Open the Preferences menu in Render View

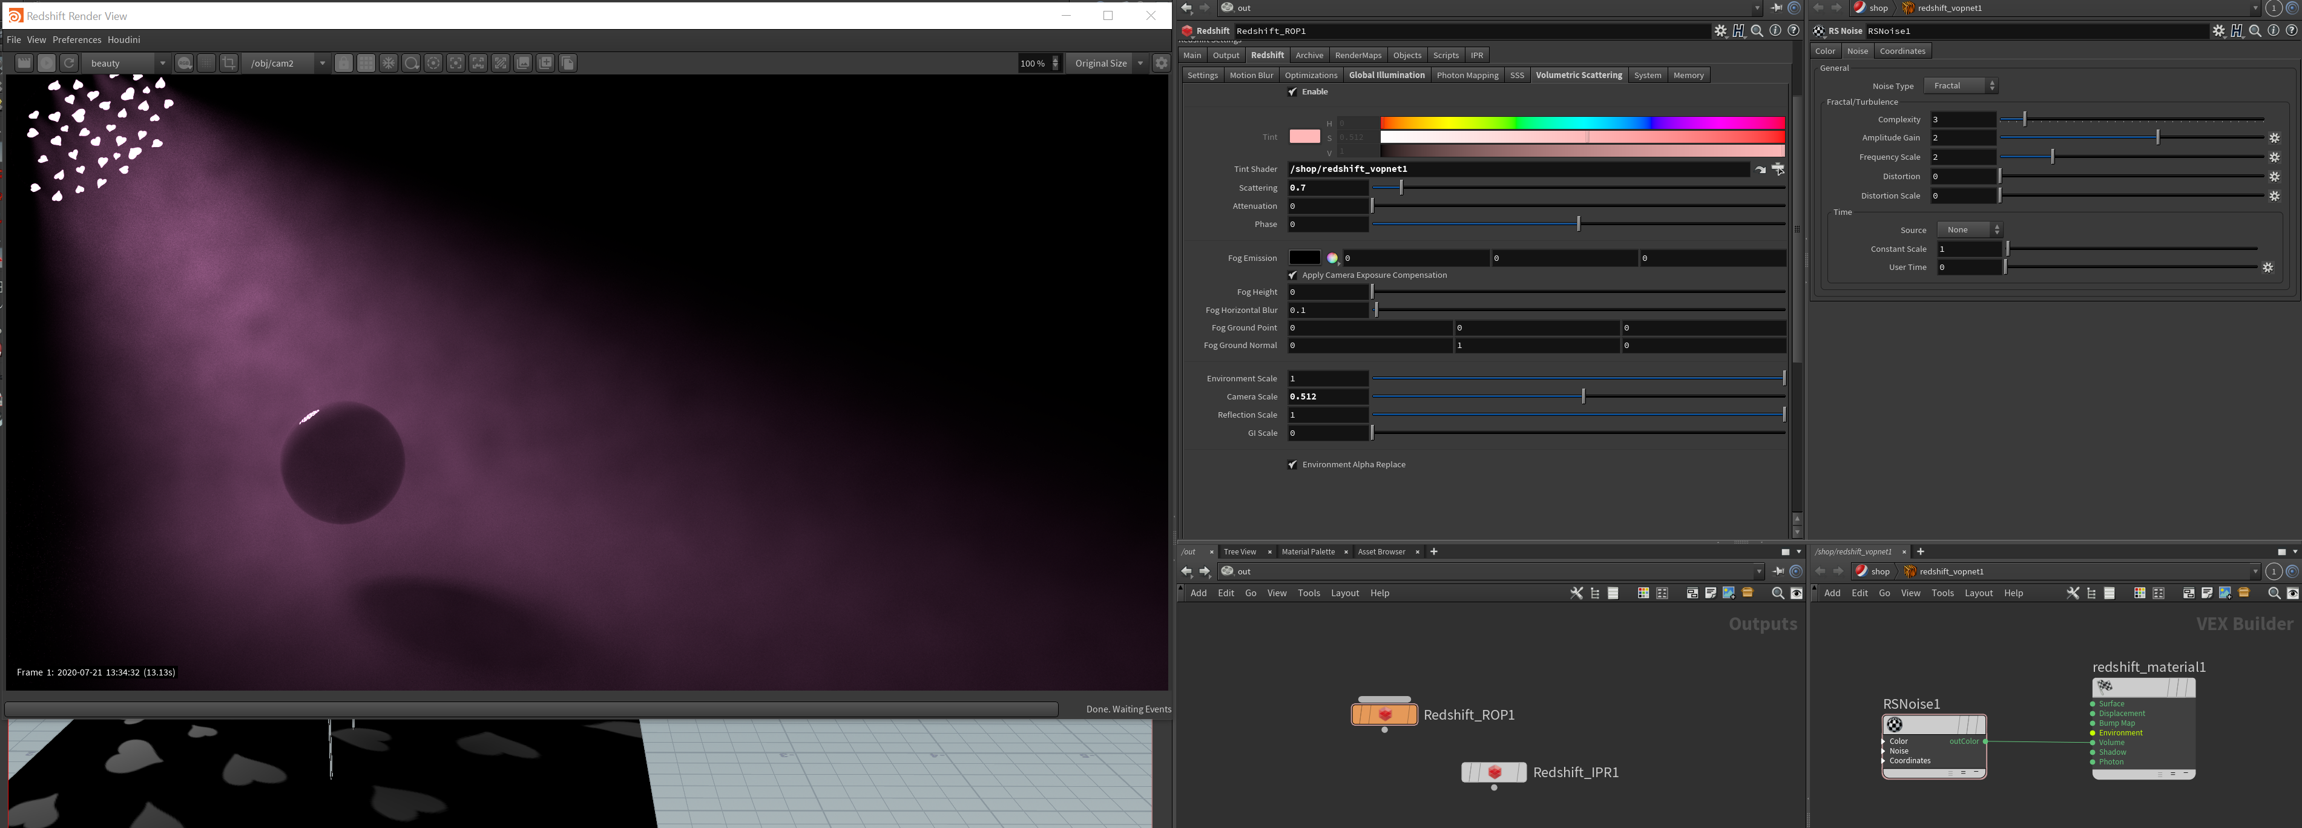77,39
